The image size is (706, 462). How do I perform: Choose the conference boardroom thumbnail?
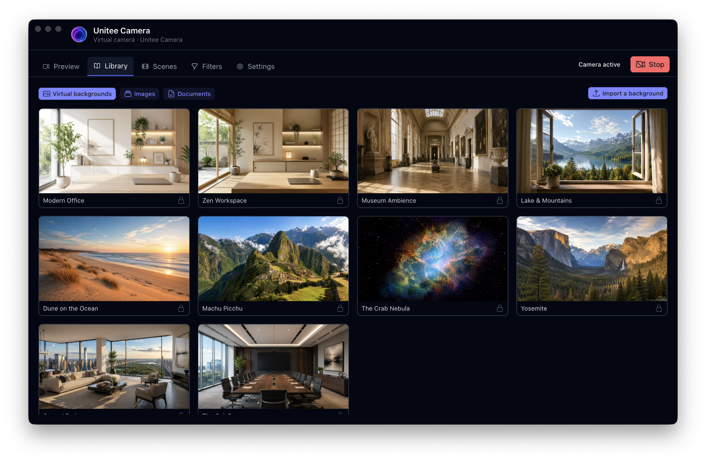pos(273,367)
